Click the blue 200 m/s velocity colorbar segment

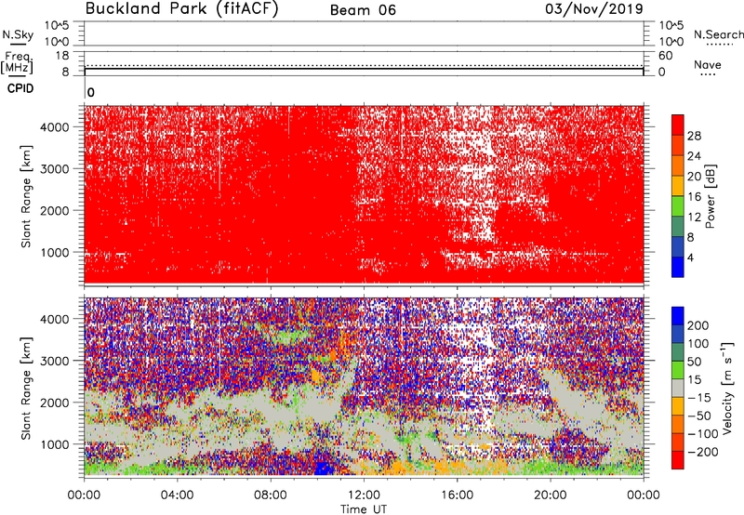click(678, 316)
